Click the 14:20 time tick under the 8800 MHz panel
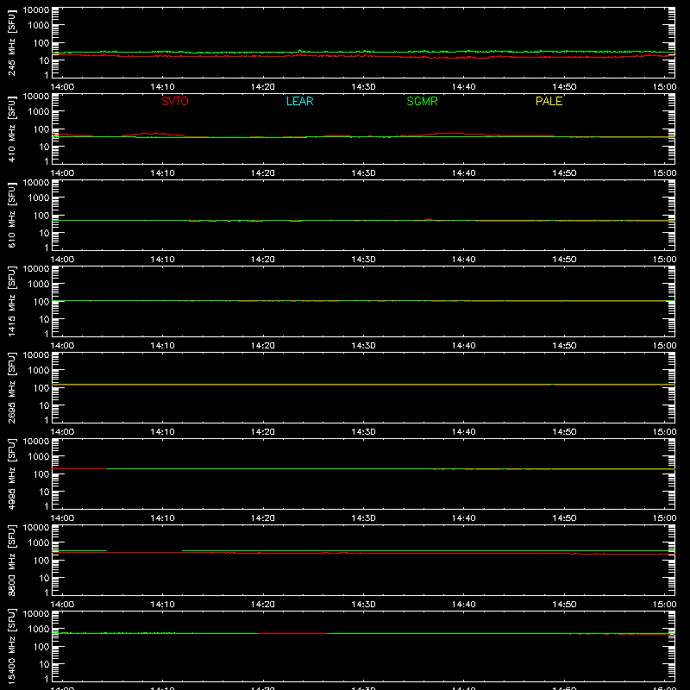Screen dimensions: 690x690 pos(263,605)
